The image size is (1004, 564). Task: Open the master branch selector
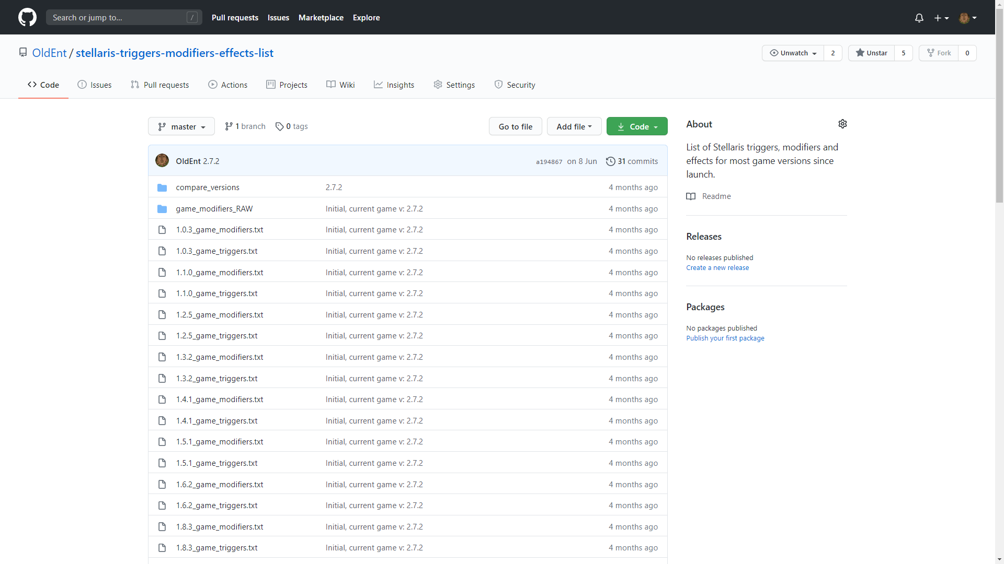181,126
